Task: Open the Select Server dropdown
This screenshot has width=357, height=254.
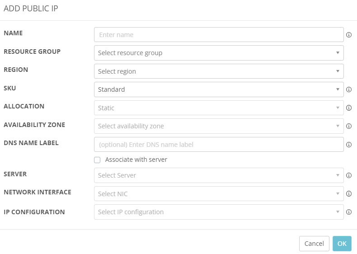Action: coord(219,175)
